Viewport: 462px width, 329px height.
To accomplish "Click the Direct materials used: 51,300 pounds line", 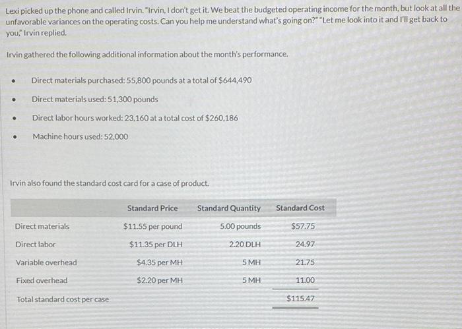I will [95, 99].
